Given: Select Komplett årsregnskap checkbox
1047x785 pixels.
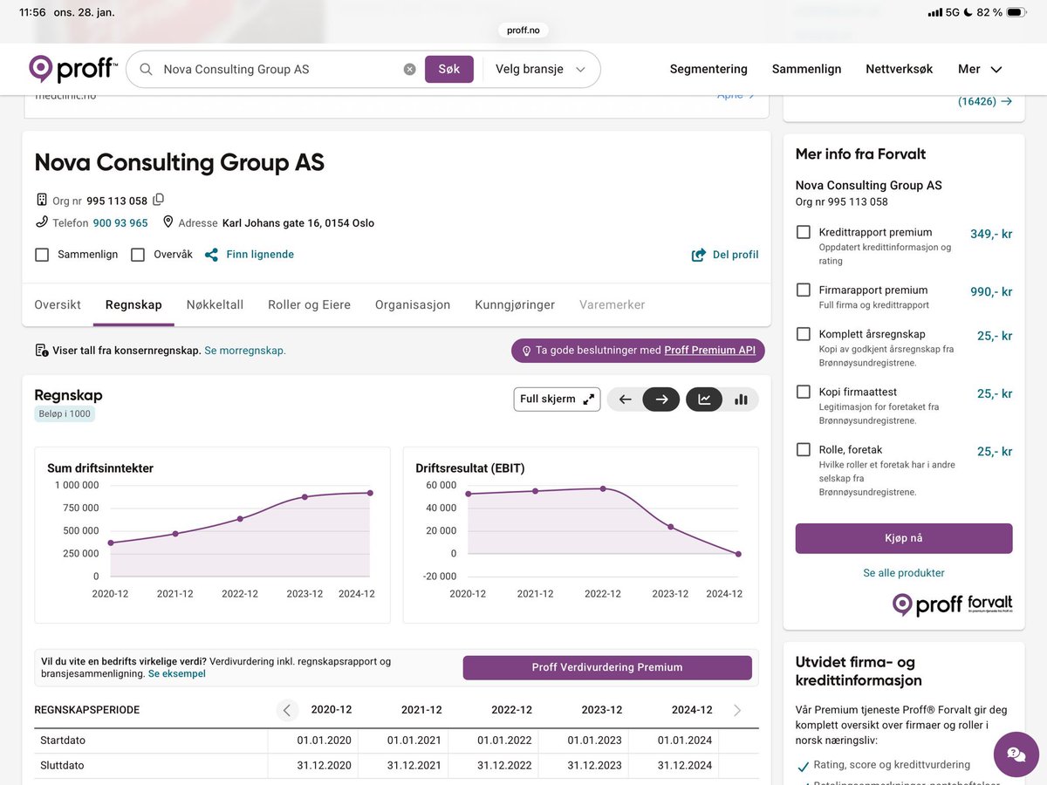Looking at the screenshot, I should (804, 334).
